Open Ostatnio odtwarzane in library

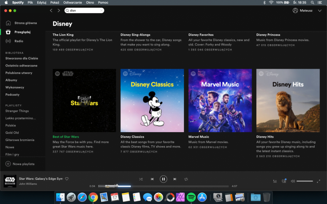tap(21, 66)
